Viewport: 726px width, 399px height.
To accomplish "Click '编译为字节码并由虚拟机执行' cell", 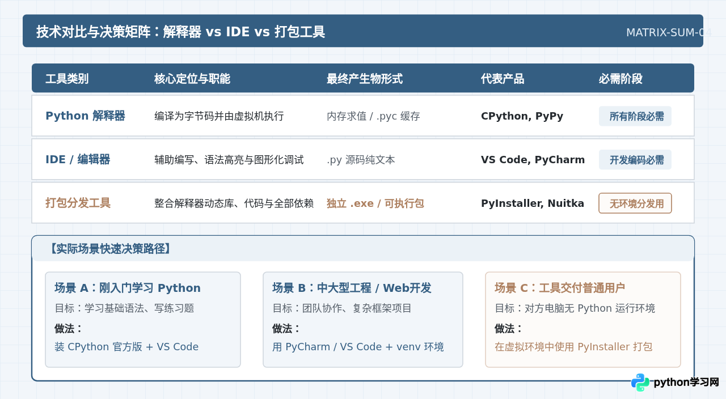I will pos(219,116).
